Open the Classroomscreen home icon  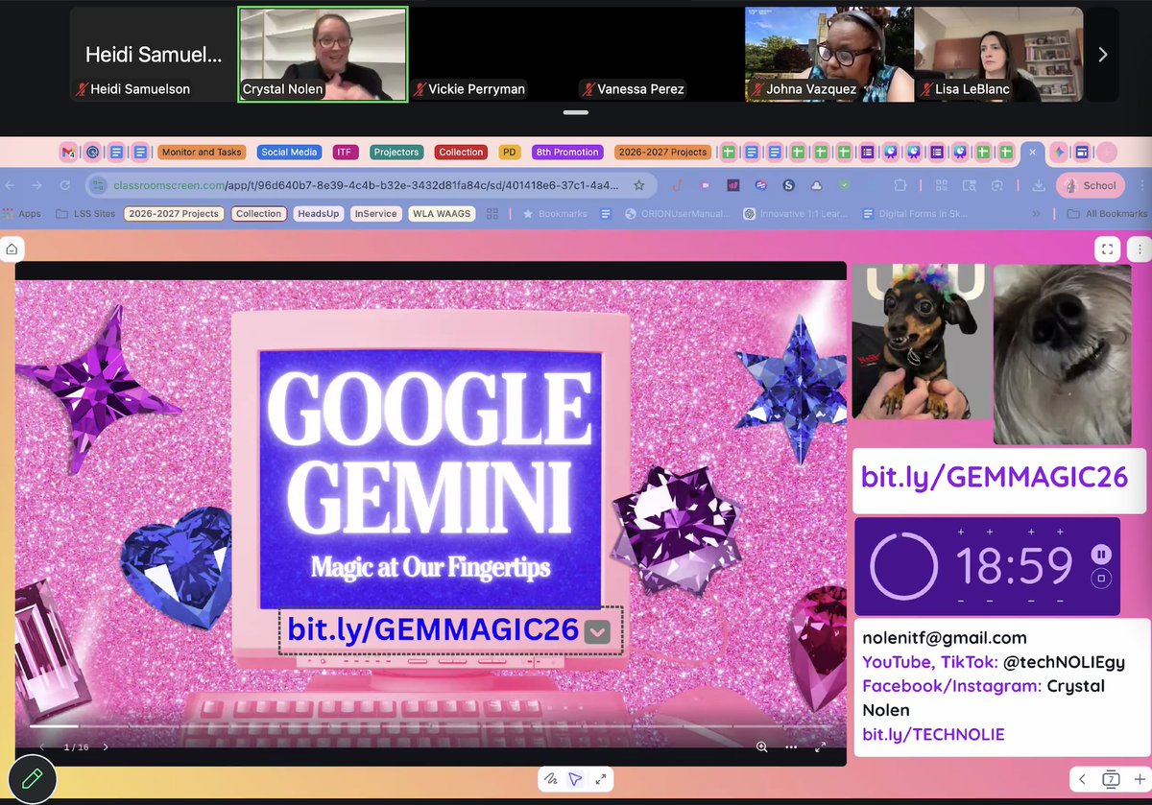[12, 249]
